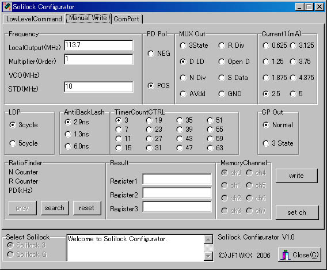
Task: Click the Close(C) button
Action: [x=299, y=255]
